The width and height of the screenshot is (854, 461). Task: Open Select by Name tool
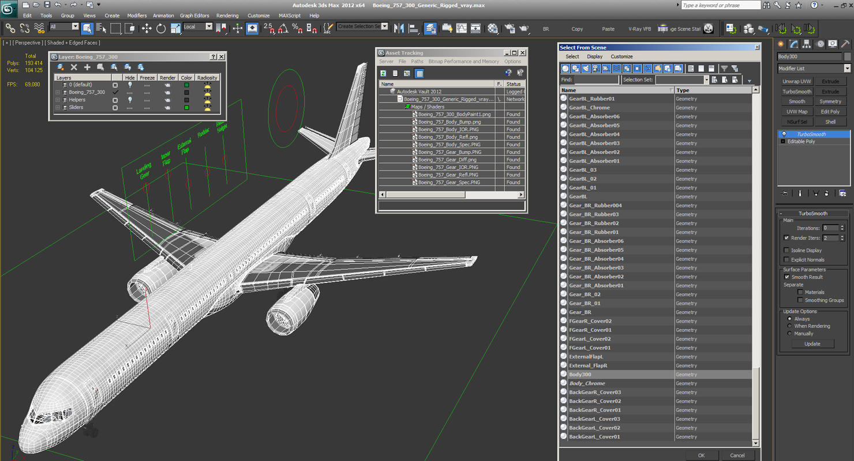click(x=101, y=28)
